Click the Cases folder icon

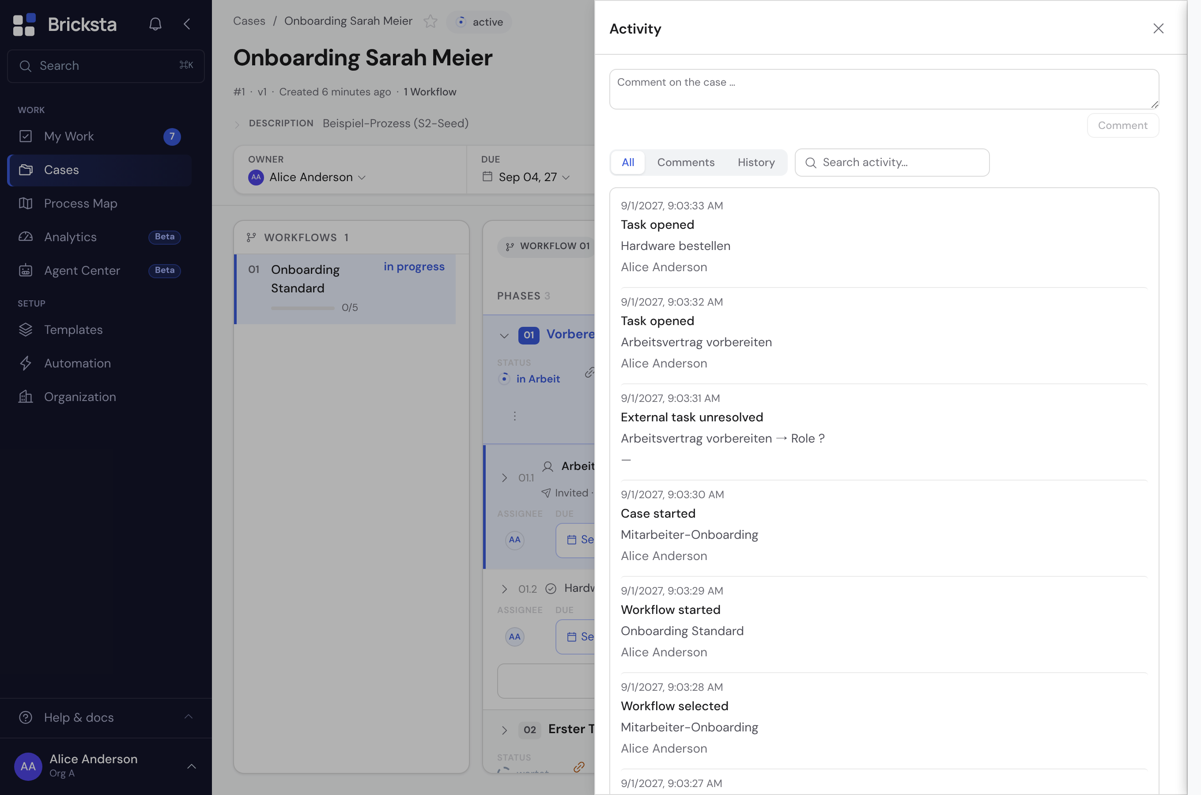pyautogui.click(x=25, y=170)
